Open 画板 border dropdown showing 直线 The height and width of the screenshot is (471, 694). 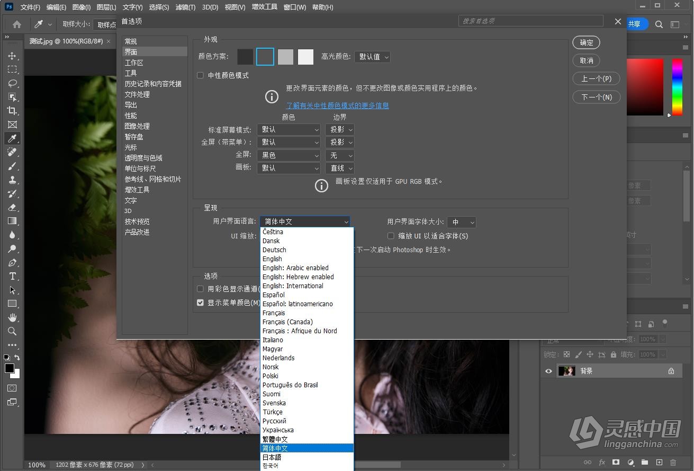tap(339, 168)
